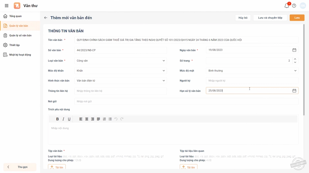Viewport: 309px width, 173px height.
Task: Justify text in editor
Action: [98, 119]
